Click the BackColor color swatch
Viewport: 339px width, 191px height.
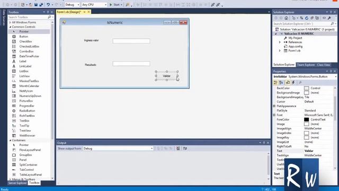point(306,88)
